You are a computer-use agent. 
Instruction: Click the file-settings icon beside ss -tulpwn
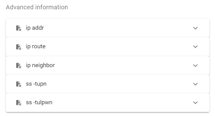pos(19,103)
